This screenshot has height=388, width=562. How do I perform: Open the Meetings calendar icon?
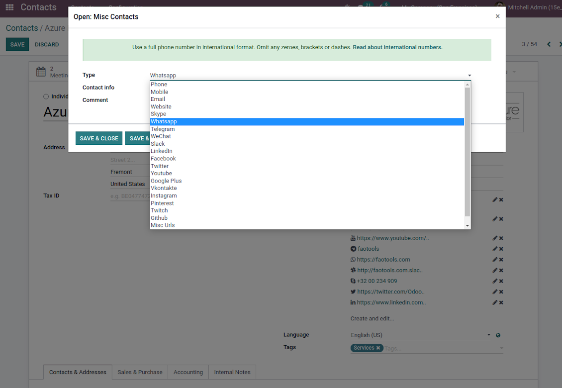point(41,72)
